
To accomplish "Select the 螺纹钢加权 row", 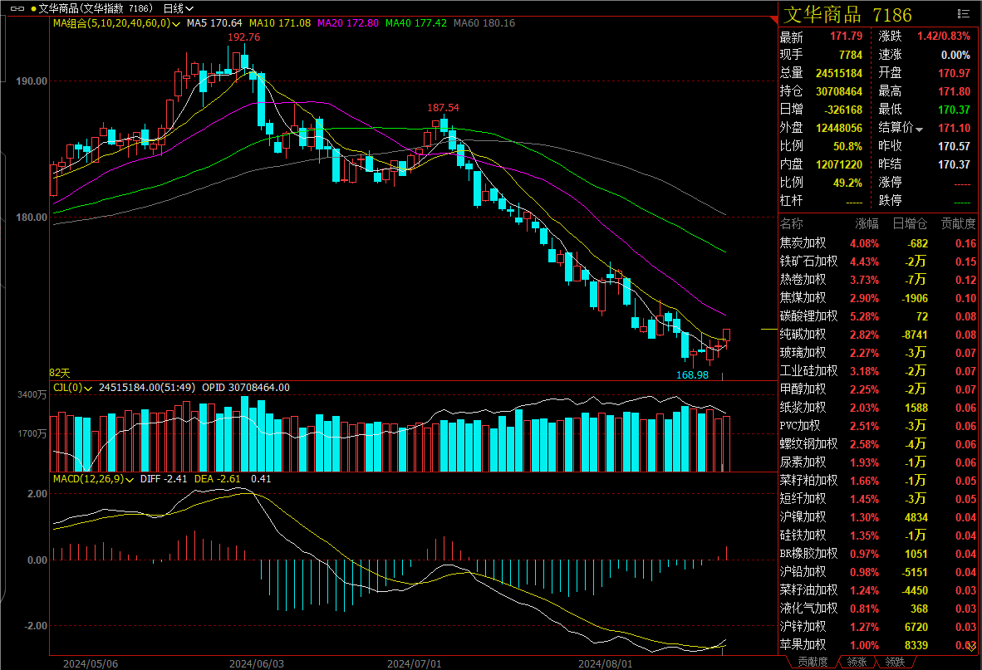I will (878, 444).
